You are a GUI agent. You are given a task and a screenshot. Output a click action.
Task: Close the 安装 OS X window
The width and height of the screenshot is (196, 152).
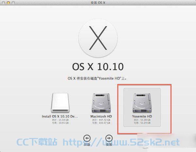click(x=4, y=3)
